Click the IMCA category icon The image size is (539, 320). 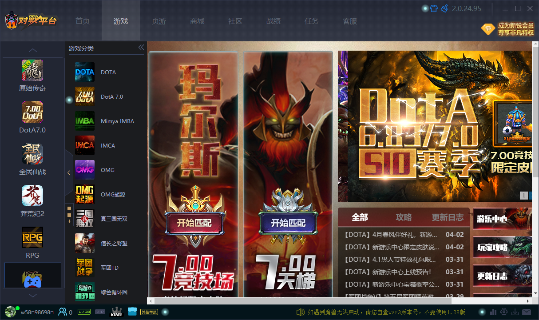85,145
